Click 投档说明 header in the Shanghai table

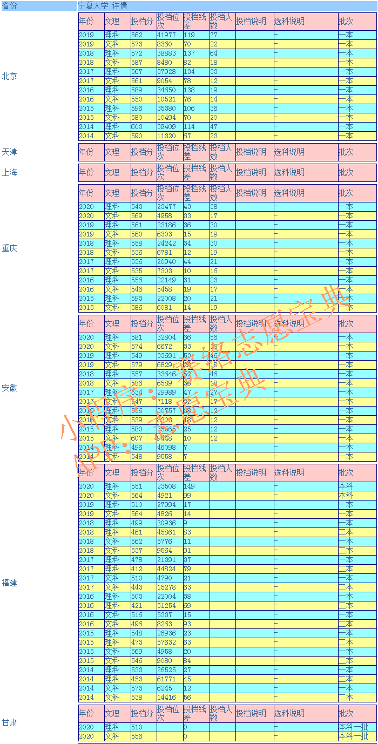(x=254, y=173)
